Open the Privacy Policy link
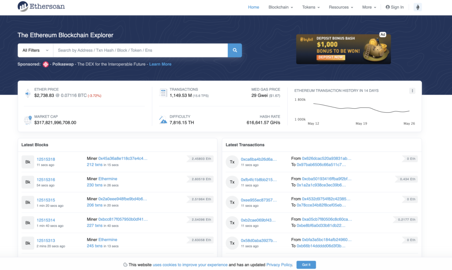The image size is (452, 270). (279, 265)
